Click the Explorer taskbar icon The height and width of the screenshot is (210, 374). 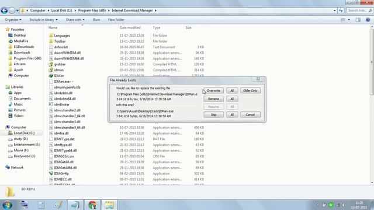(109, 205)
